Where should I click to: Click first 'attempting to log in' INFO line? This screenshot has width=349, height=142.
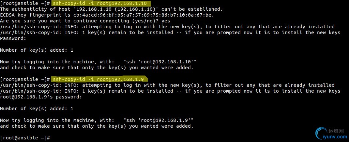click(x=167, y=27)
